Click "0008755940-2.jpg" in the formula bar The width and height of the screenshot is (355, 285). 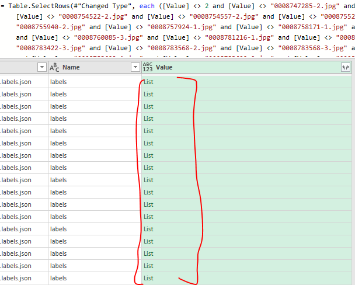click(x=50, y=27)
